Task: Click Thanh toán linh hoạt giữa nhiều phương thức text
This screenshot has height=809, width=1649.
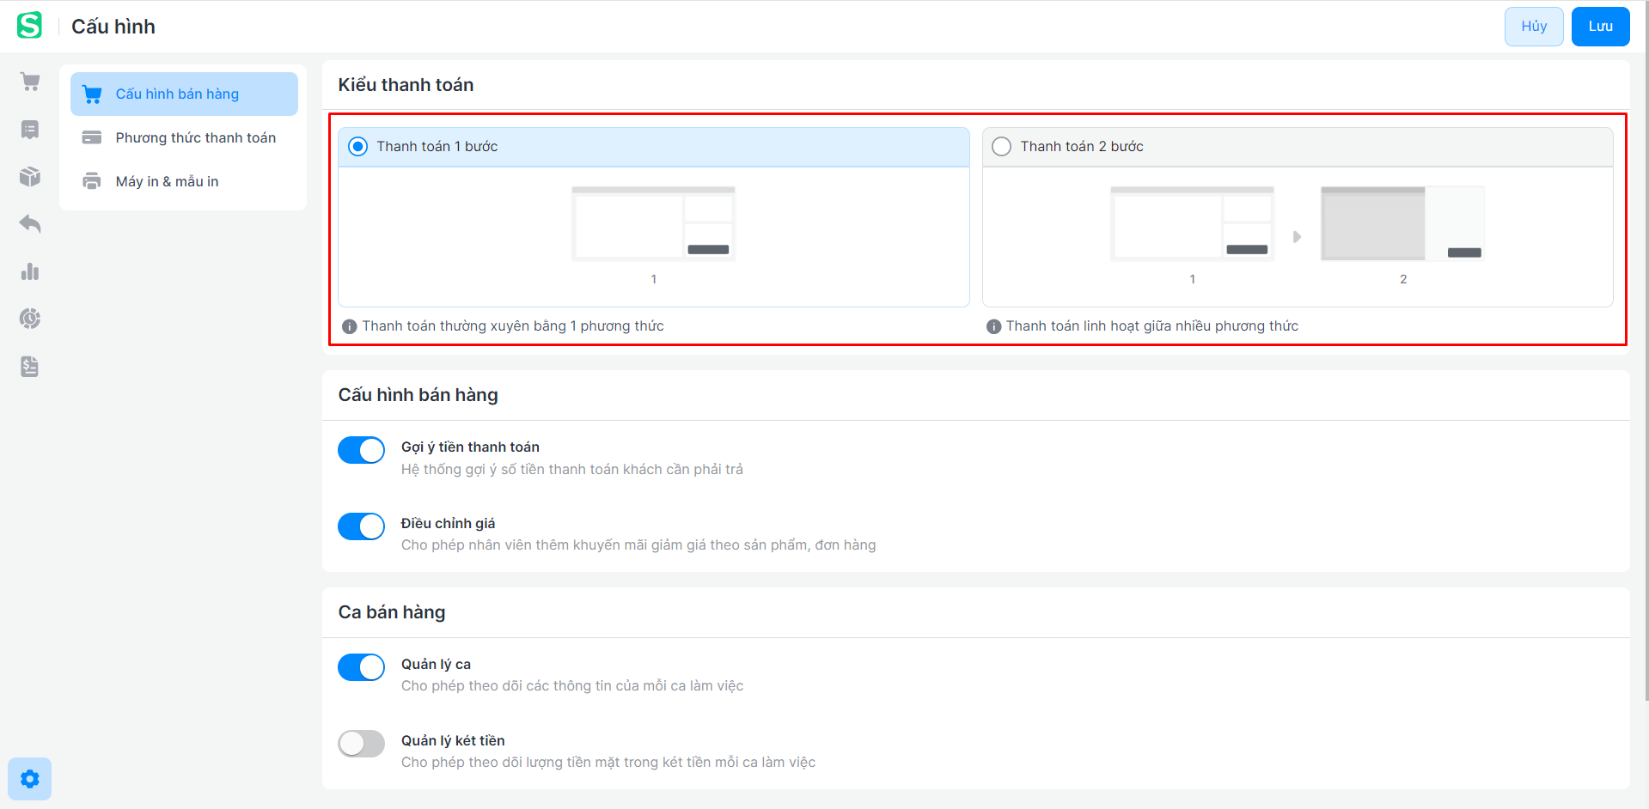Action: coord(1152,326)
